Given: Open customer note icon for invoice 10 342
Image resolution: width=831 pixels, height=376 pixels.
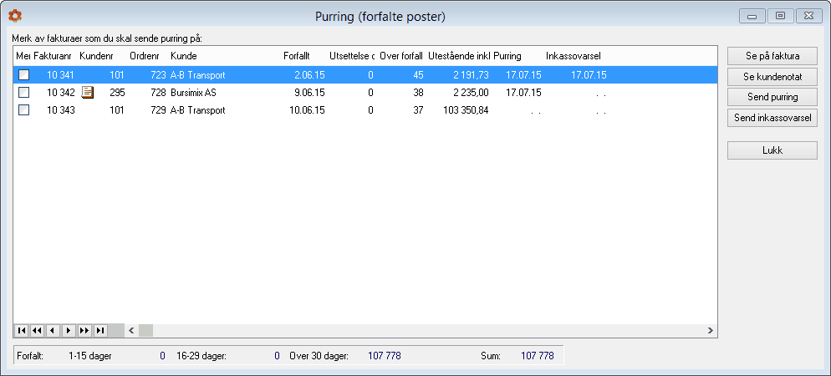Looking at the screenshot, I should pos(88,93).
